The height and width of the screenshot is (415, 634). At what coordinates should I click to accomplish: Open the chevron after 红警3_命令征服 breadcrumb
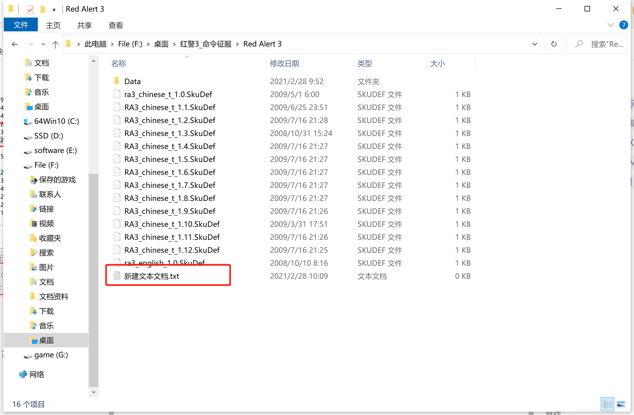click(x=238, y=44)
